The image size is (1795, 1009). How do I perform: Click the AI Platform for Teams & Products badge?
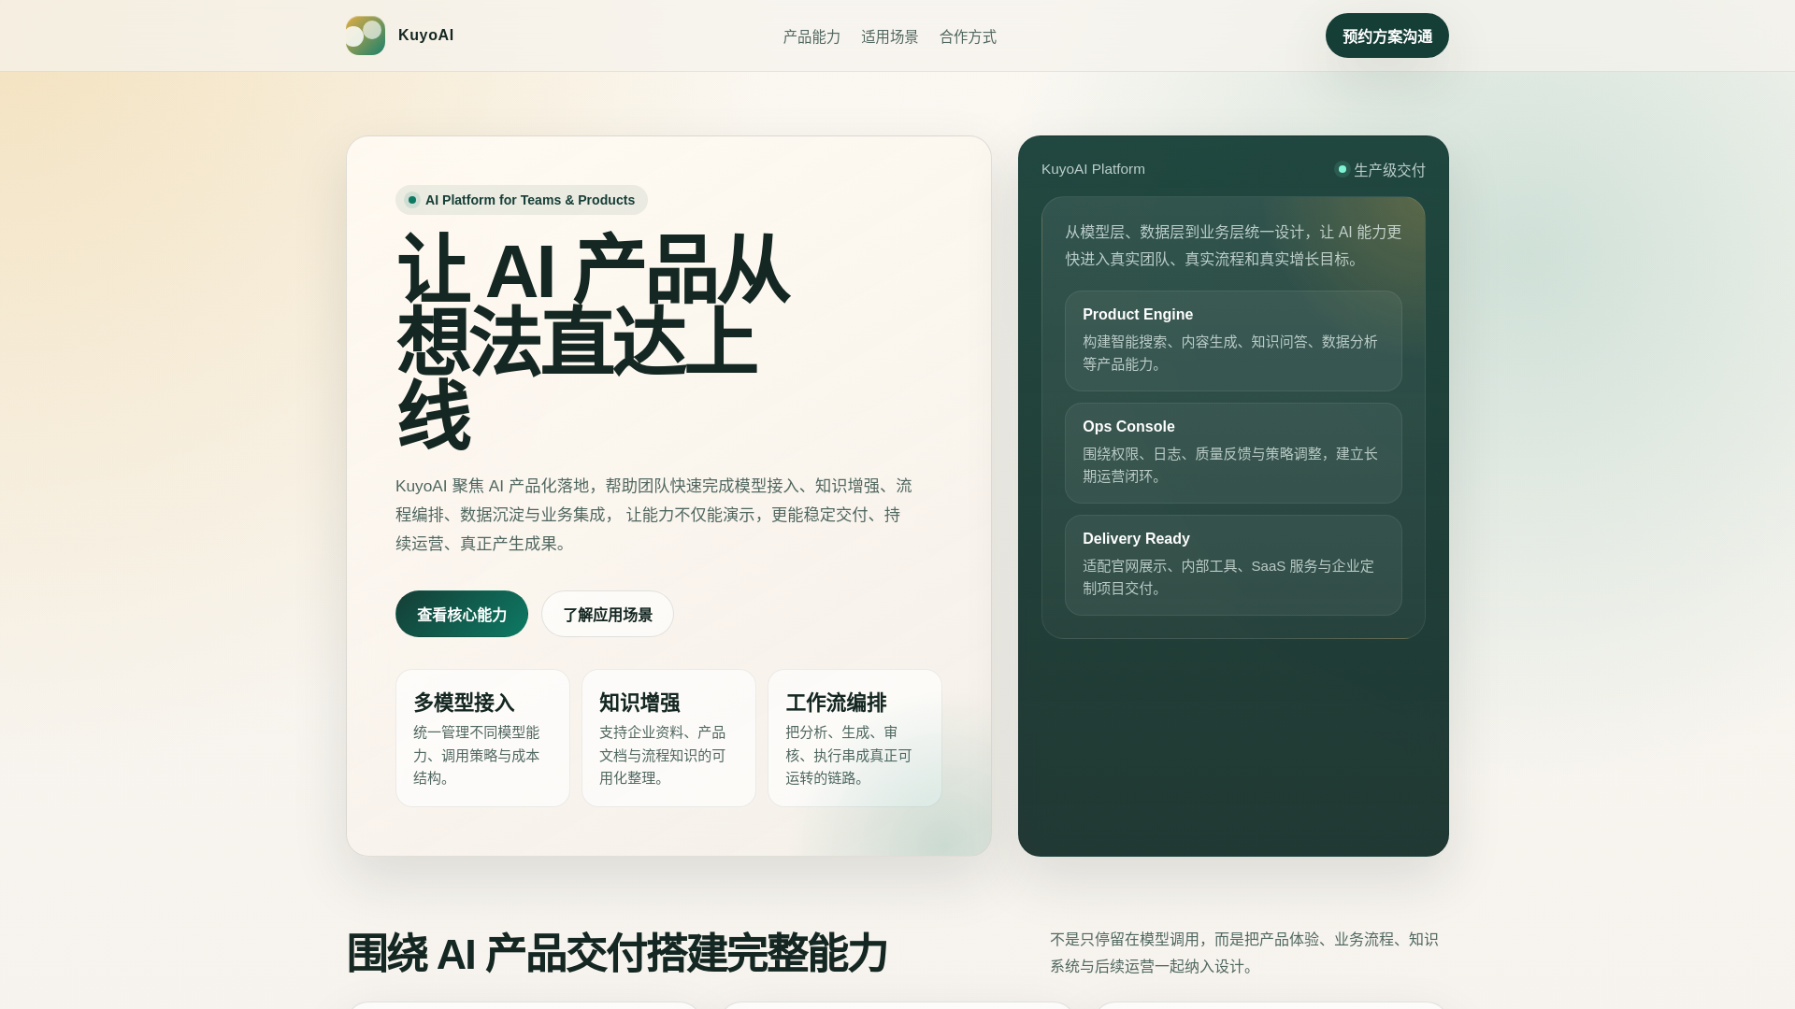point(522,200)
